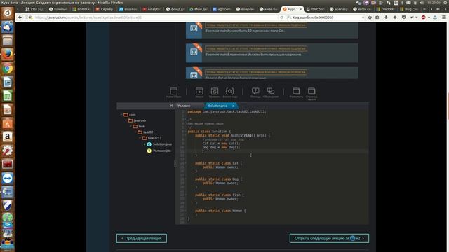The image size is (449, 252).
Task: Launch Chrome from the Ubuntu dock
Action: [8, 69]
